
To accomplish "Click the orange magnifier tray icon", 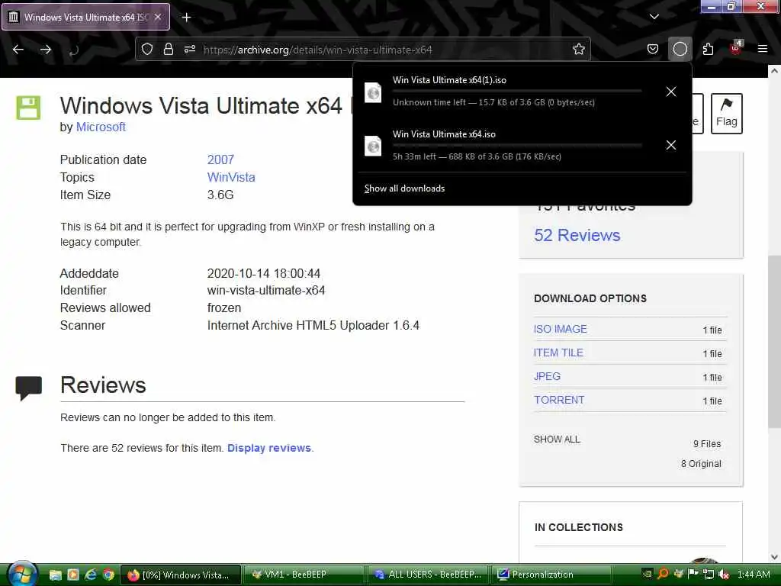I will [x=663, y=574].
